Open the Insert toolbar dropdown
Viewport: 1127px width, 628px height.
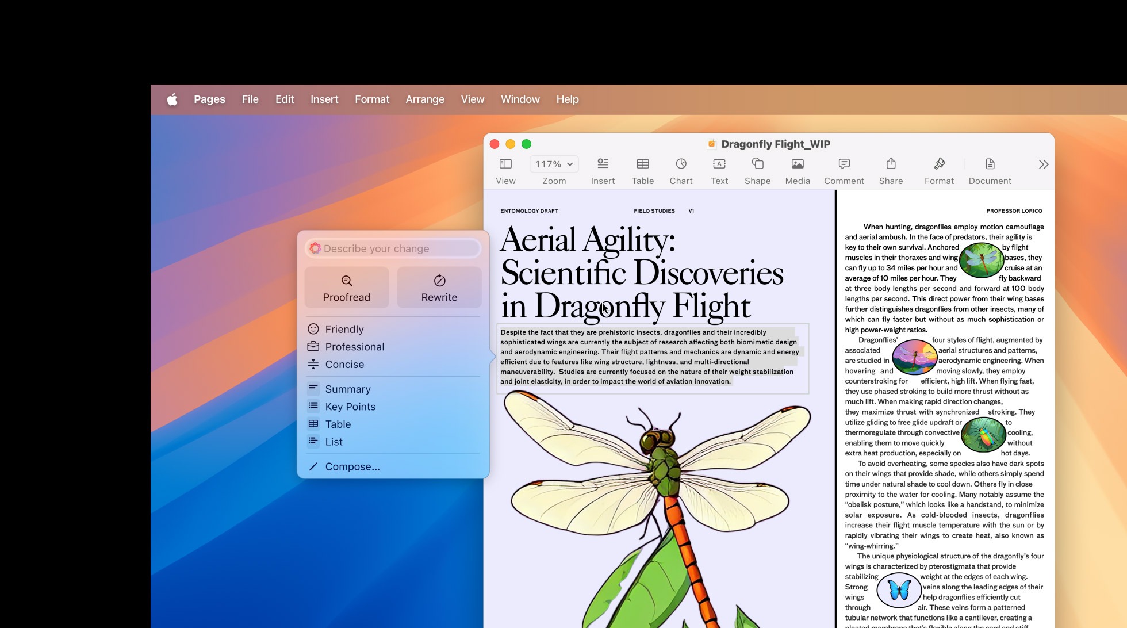(603, 164)
